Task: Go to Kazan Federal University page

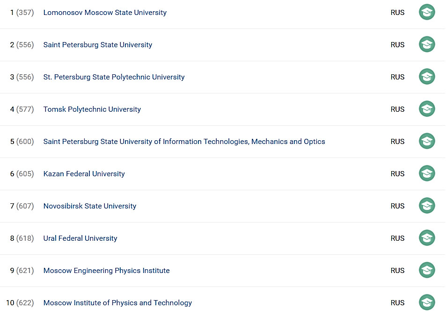Action: pos(84,173)
